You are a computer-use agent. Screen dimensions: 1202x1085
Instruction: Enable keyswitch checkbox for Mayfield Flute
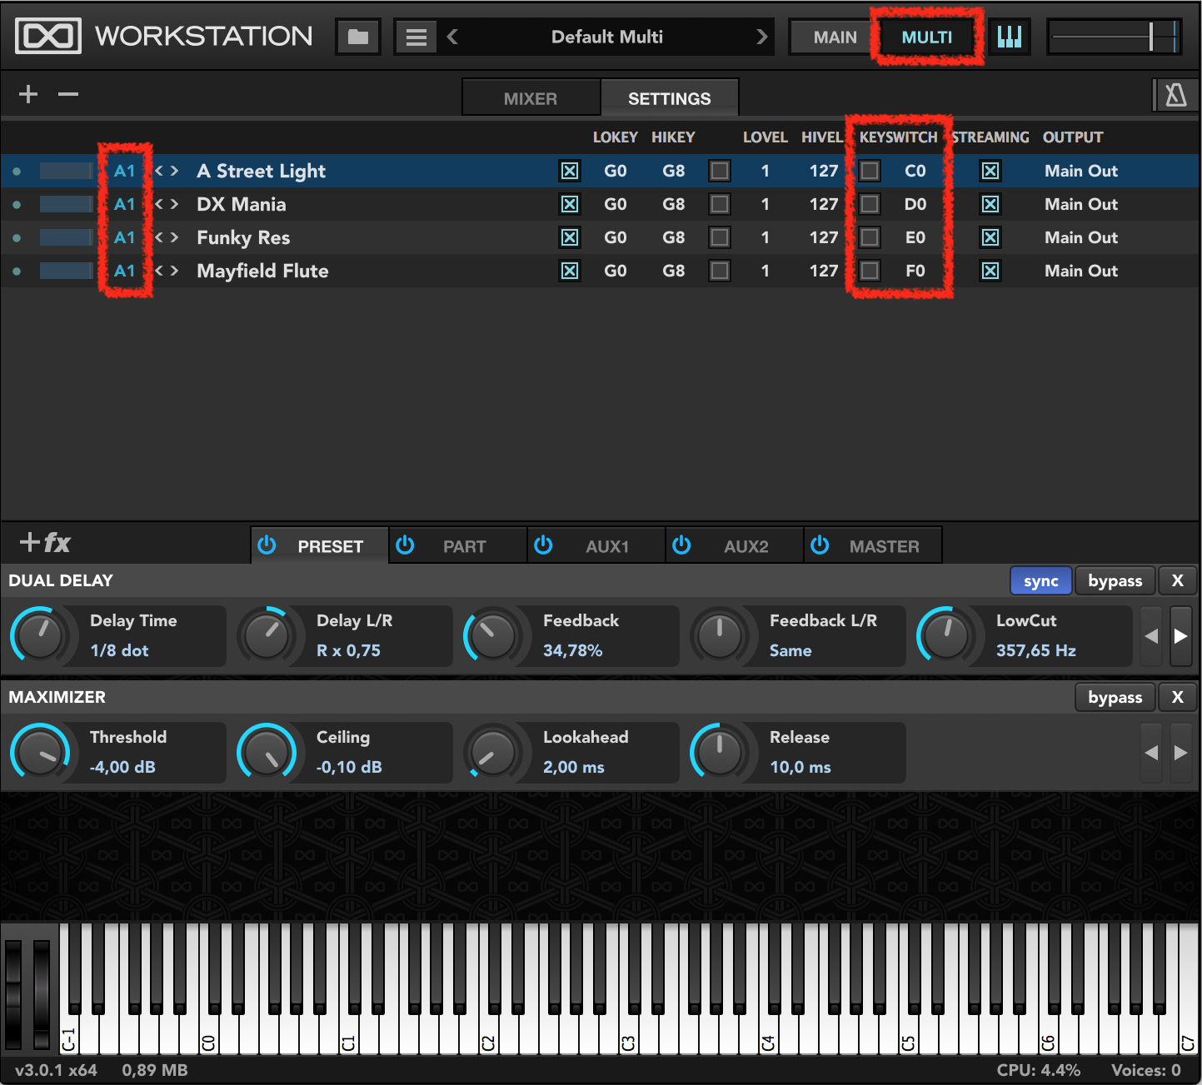point(870,271)
